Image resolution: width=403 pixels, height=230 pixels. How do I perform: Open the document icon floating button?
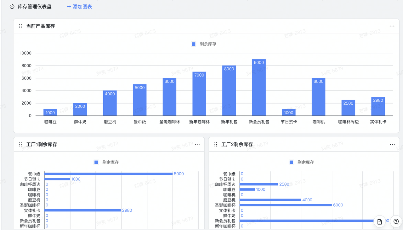coord(380,221)
